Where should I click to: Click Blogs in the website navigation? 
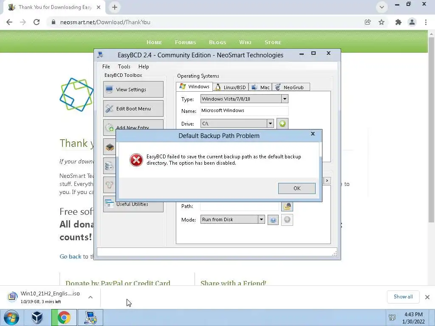click(x=217, y=42)
